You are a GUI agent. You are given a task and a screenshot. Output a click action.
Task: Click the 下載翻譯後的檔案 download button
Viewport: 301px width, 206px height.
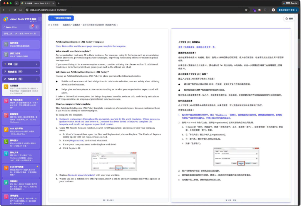pos(61,18)
